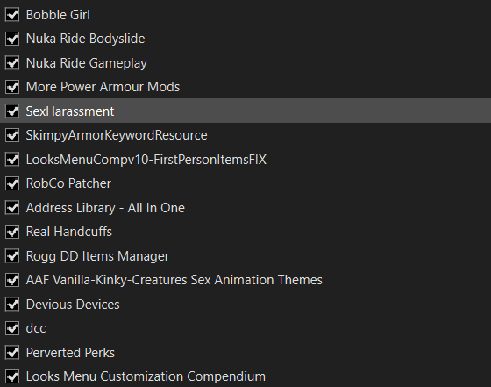Select the Nuka Ride Gameplay entry
Screen dimensions: 491x387
245,63
